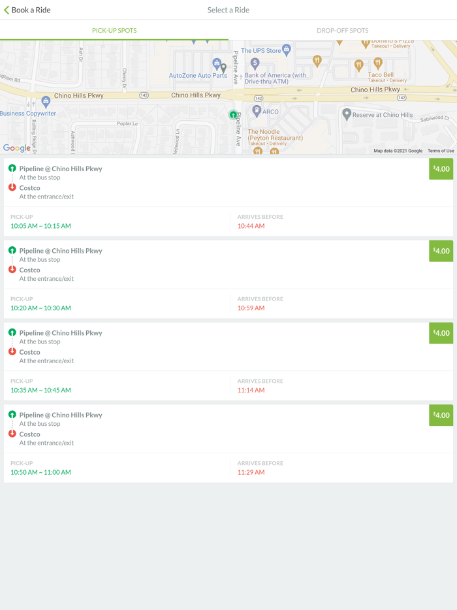
Task: Click the Business Copywriter map pin
Action: point(46,102)
